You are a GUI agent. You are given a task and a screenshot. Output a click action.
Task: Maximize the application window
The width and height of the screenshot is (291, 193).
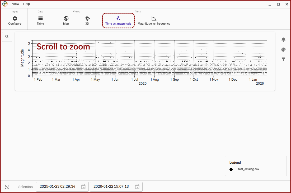(278, 4)
